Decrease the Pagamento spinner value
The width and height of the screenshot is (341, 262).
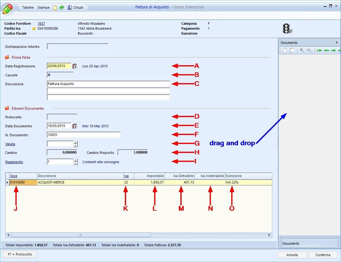click(76, 163)
